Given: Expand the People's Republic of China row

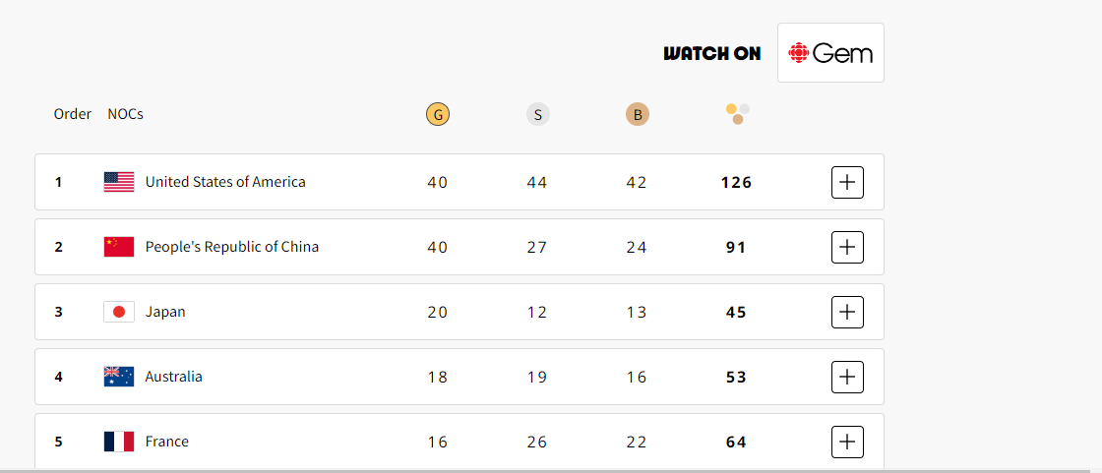Looking at the screenshot, I should (847, 247).
